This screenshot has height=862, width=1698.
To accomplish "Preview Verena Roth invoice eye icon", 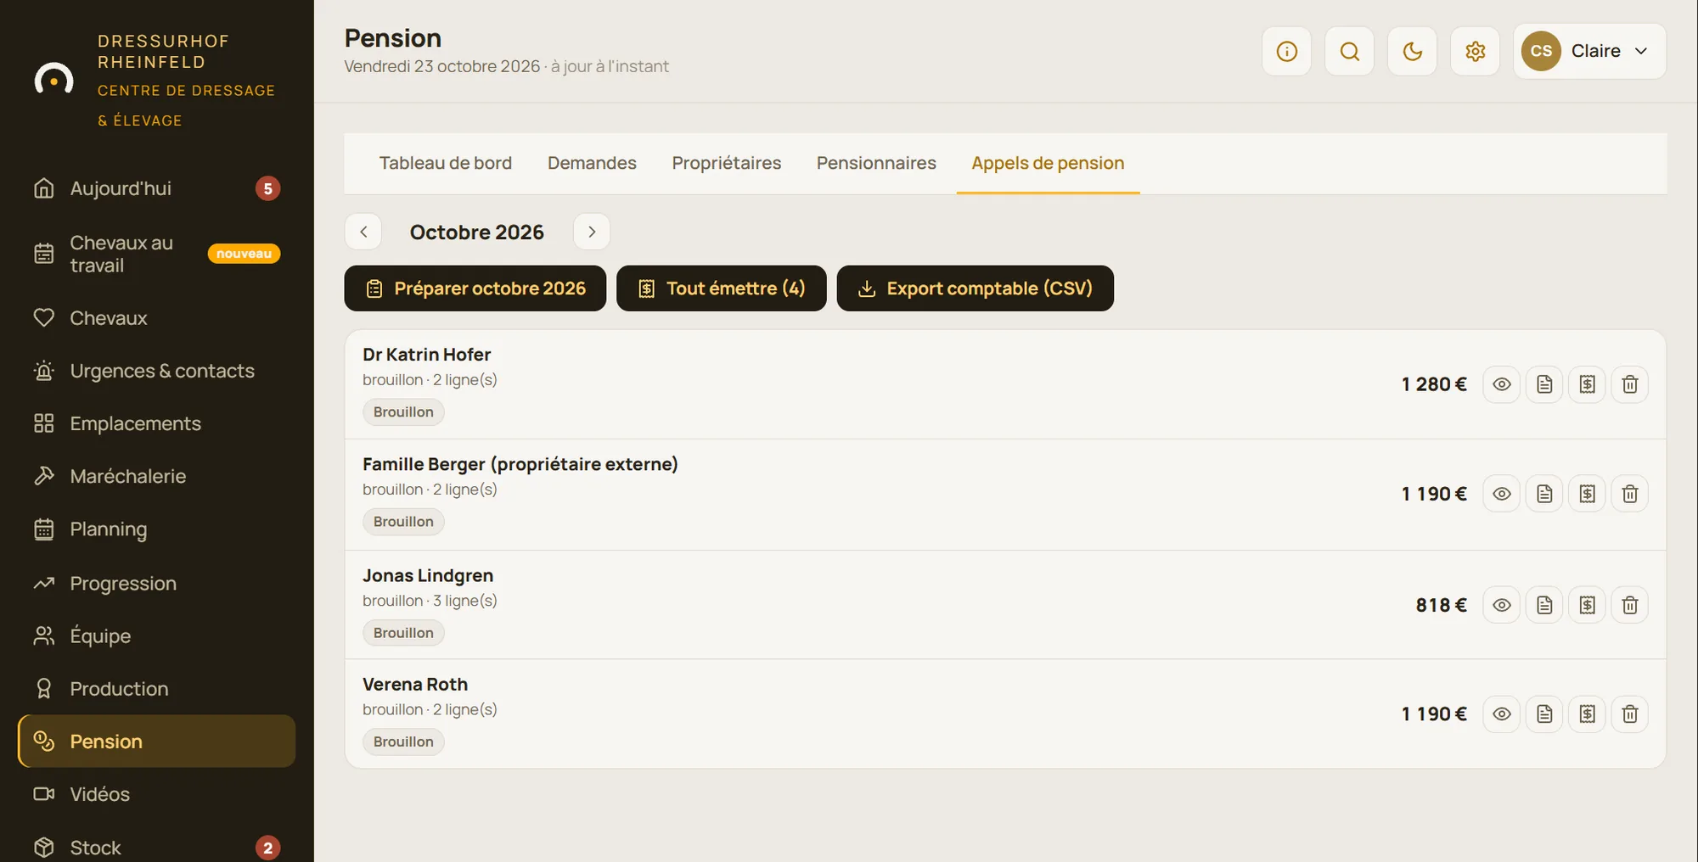I will tap(1501, 714).
